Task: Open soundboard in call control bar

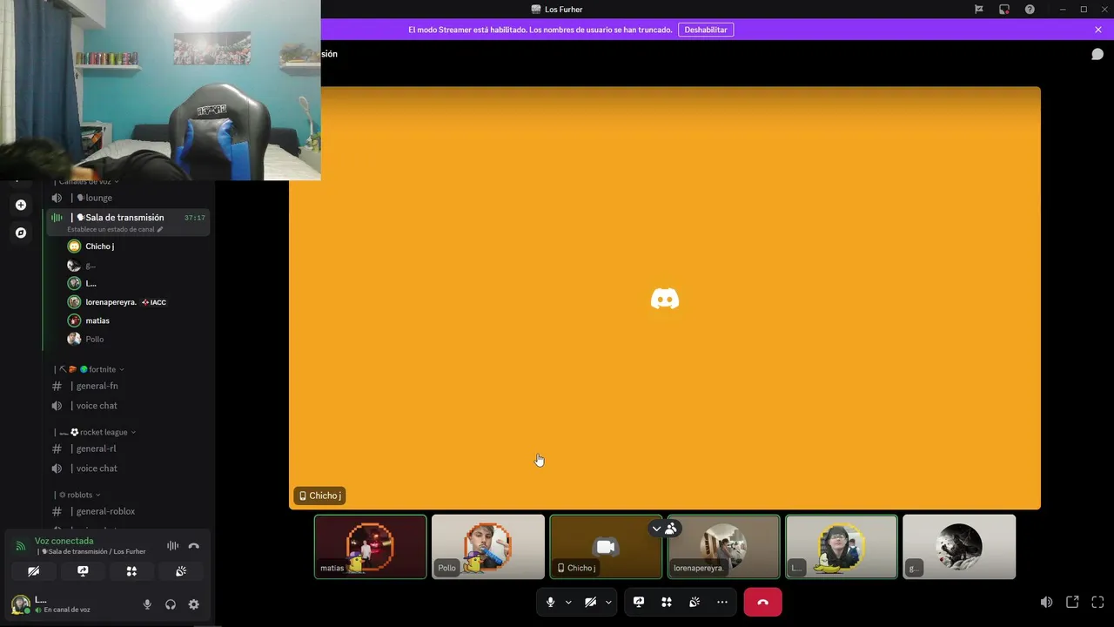Action: pos(695,602)
